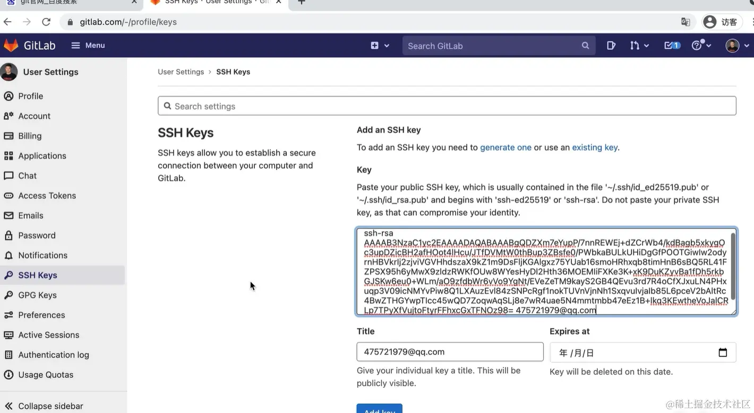Image resolution: width=754 pixels, height=413 pixels.
Task: Open the Issues icon in the navbar
Action: [x=611, y=46]
